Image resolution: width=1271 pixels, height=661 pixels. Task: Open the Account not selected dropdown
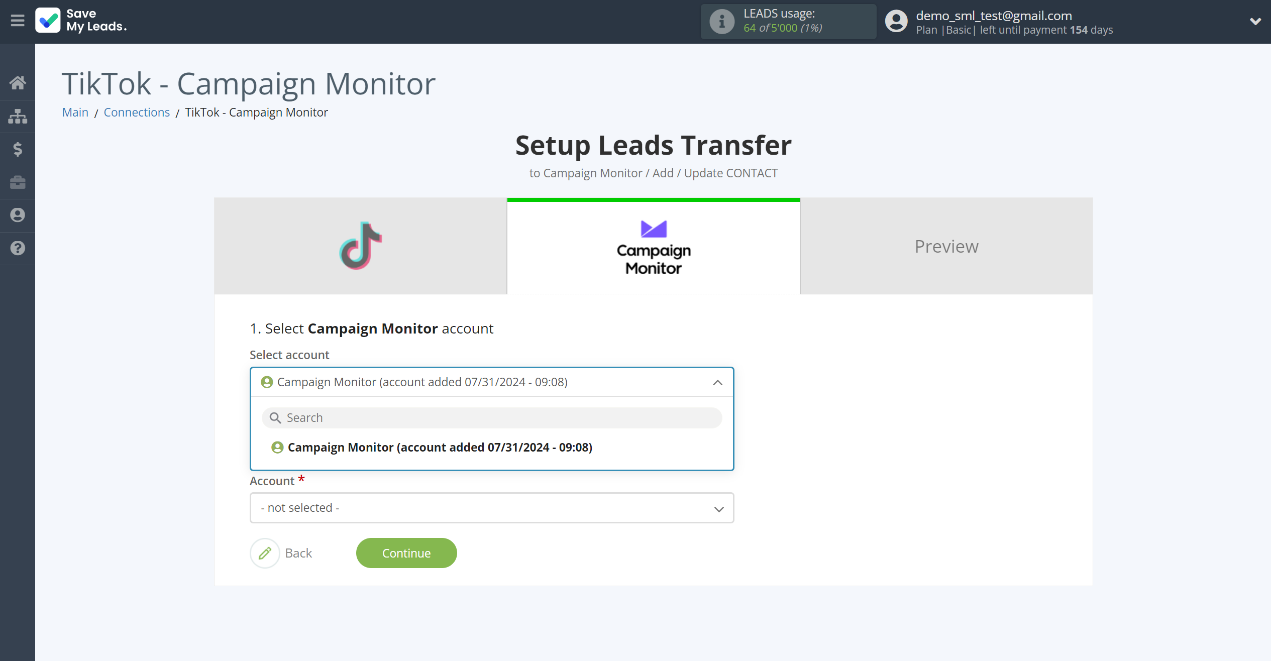[x=492, y=508]
